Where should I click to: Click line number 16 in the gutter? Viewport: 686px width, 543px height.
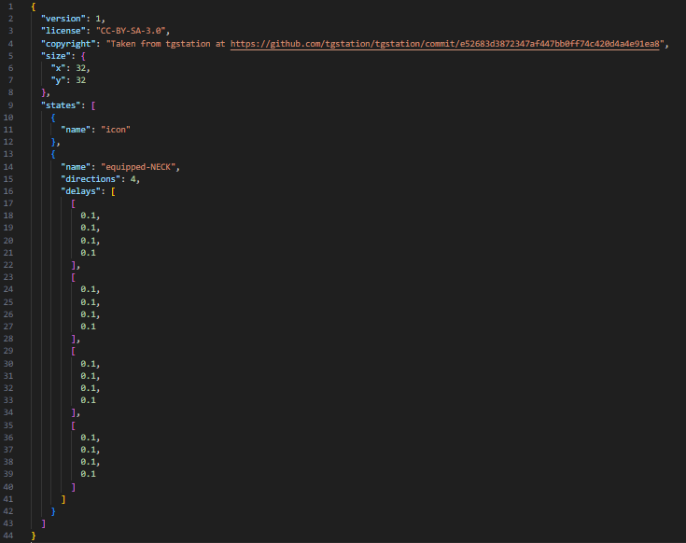click(8, 191)
